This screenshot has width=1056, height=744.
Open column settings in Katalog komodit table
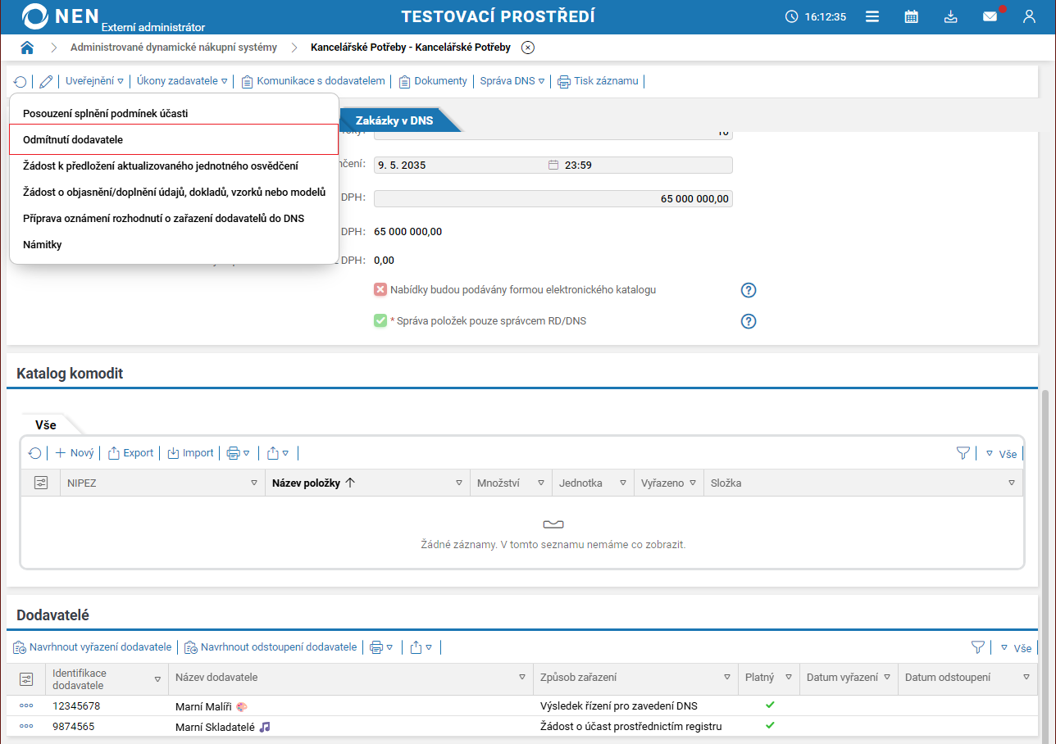pos(41,483)
